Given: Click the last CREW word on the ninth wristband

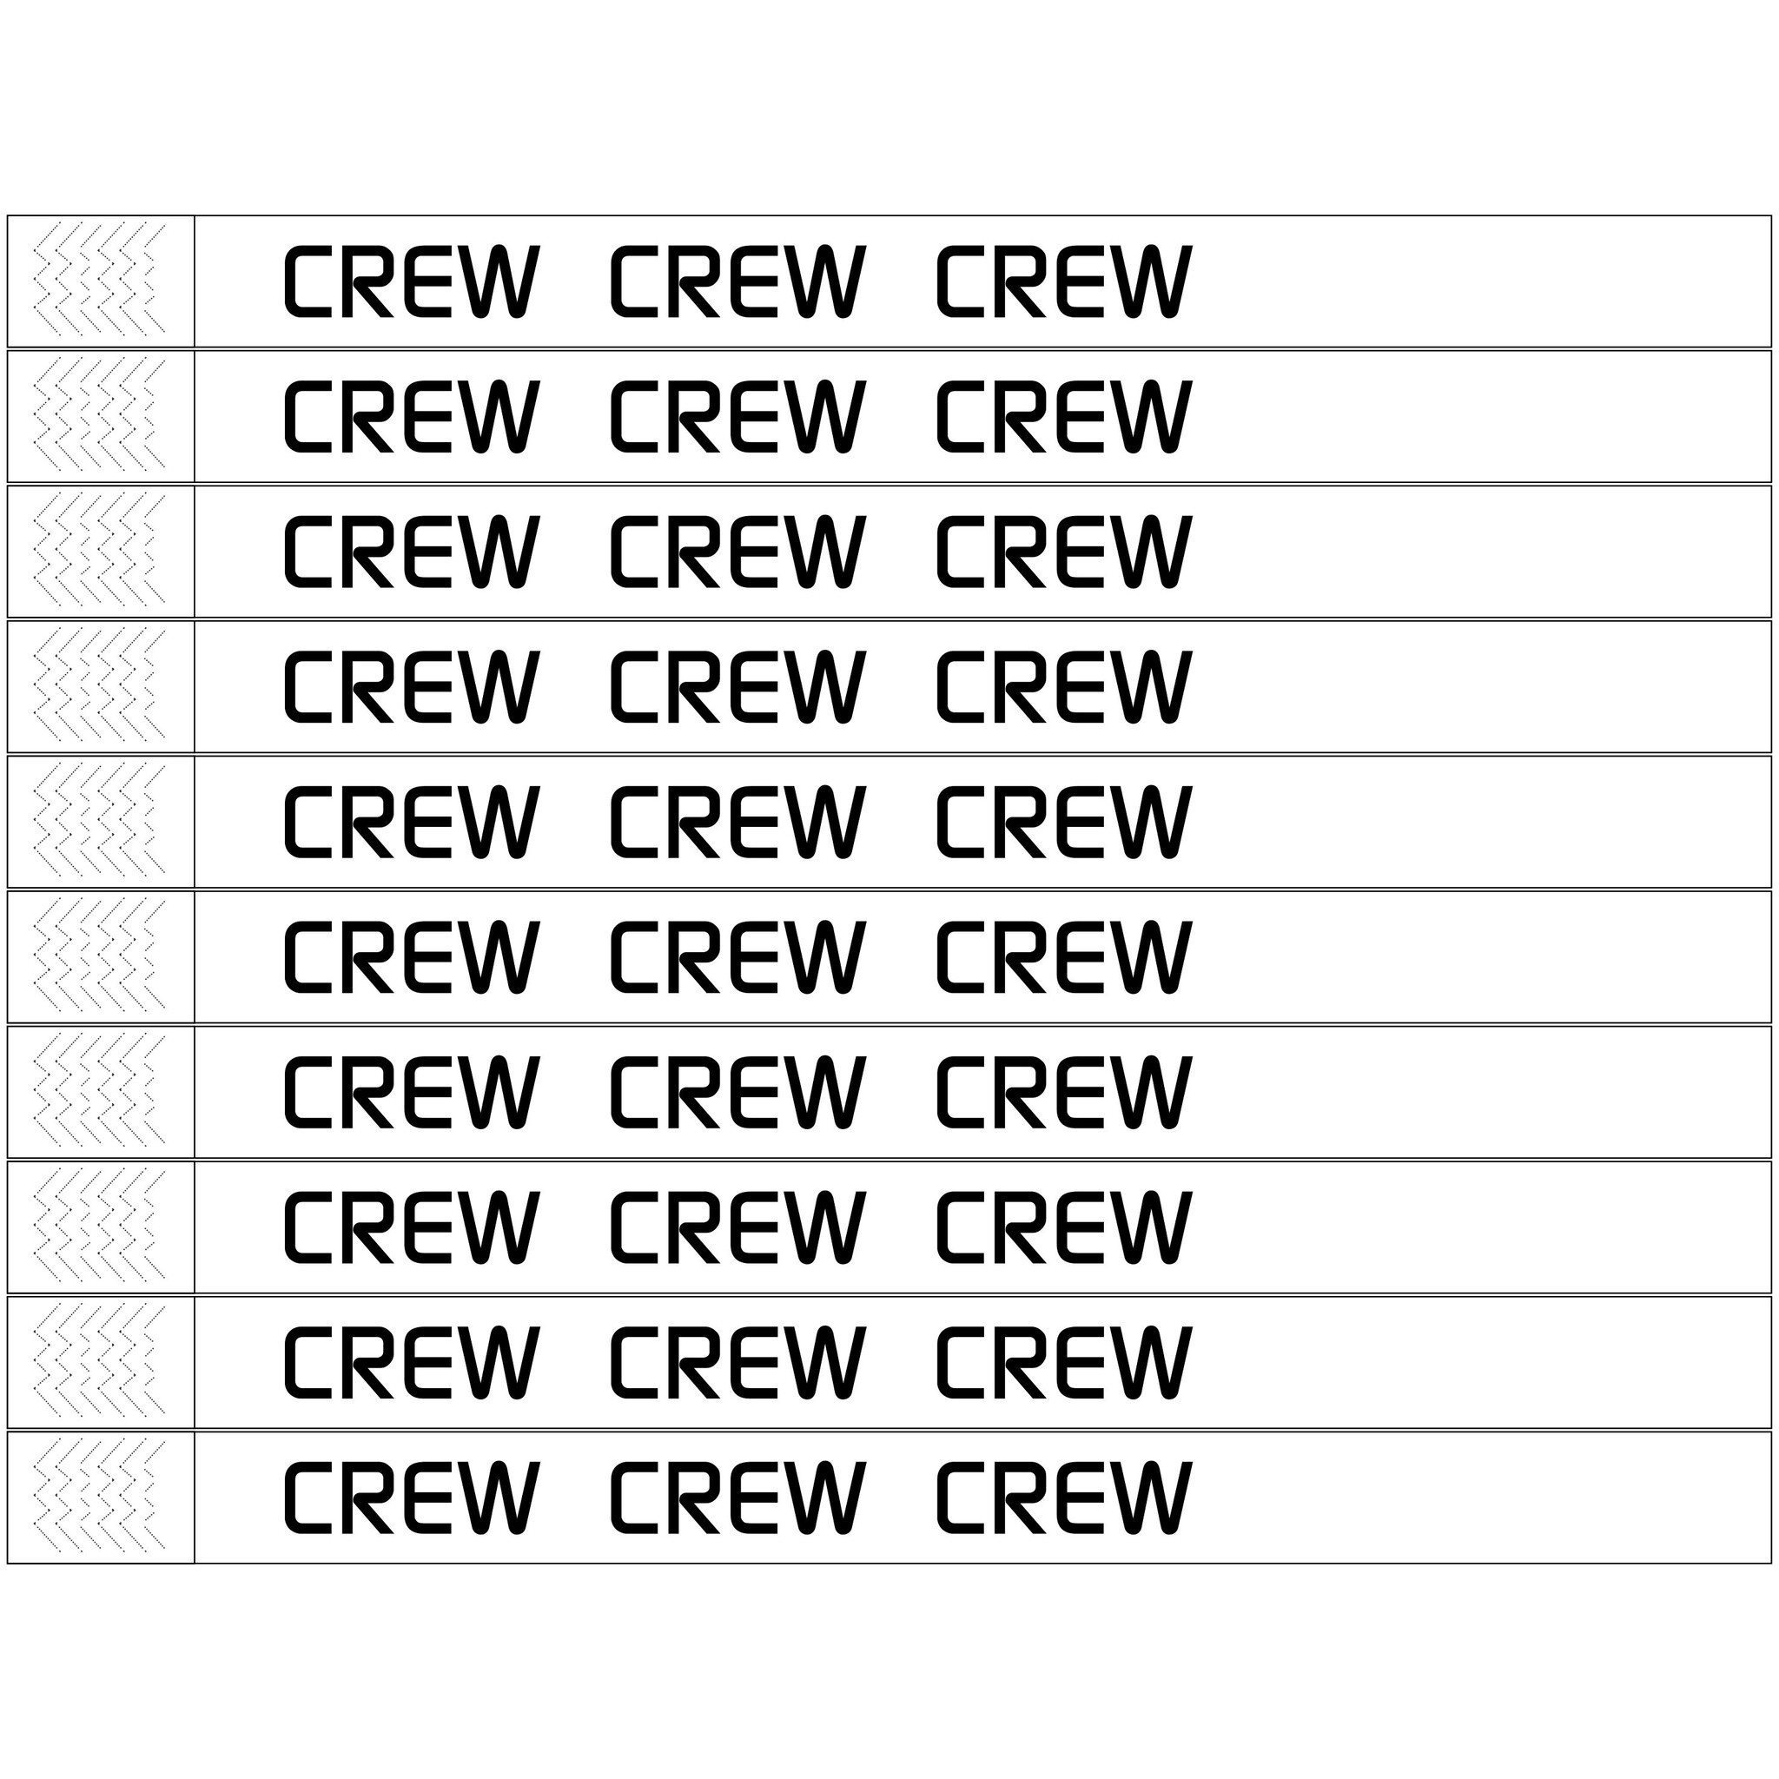Looking at the screenshot, I should 1064,1362.
